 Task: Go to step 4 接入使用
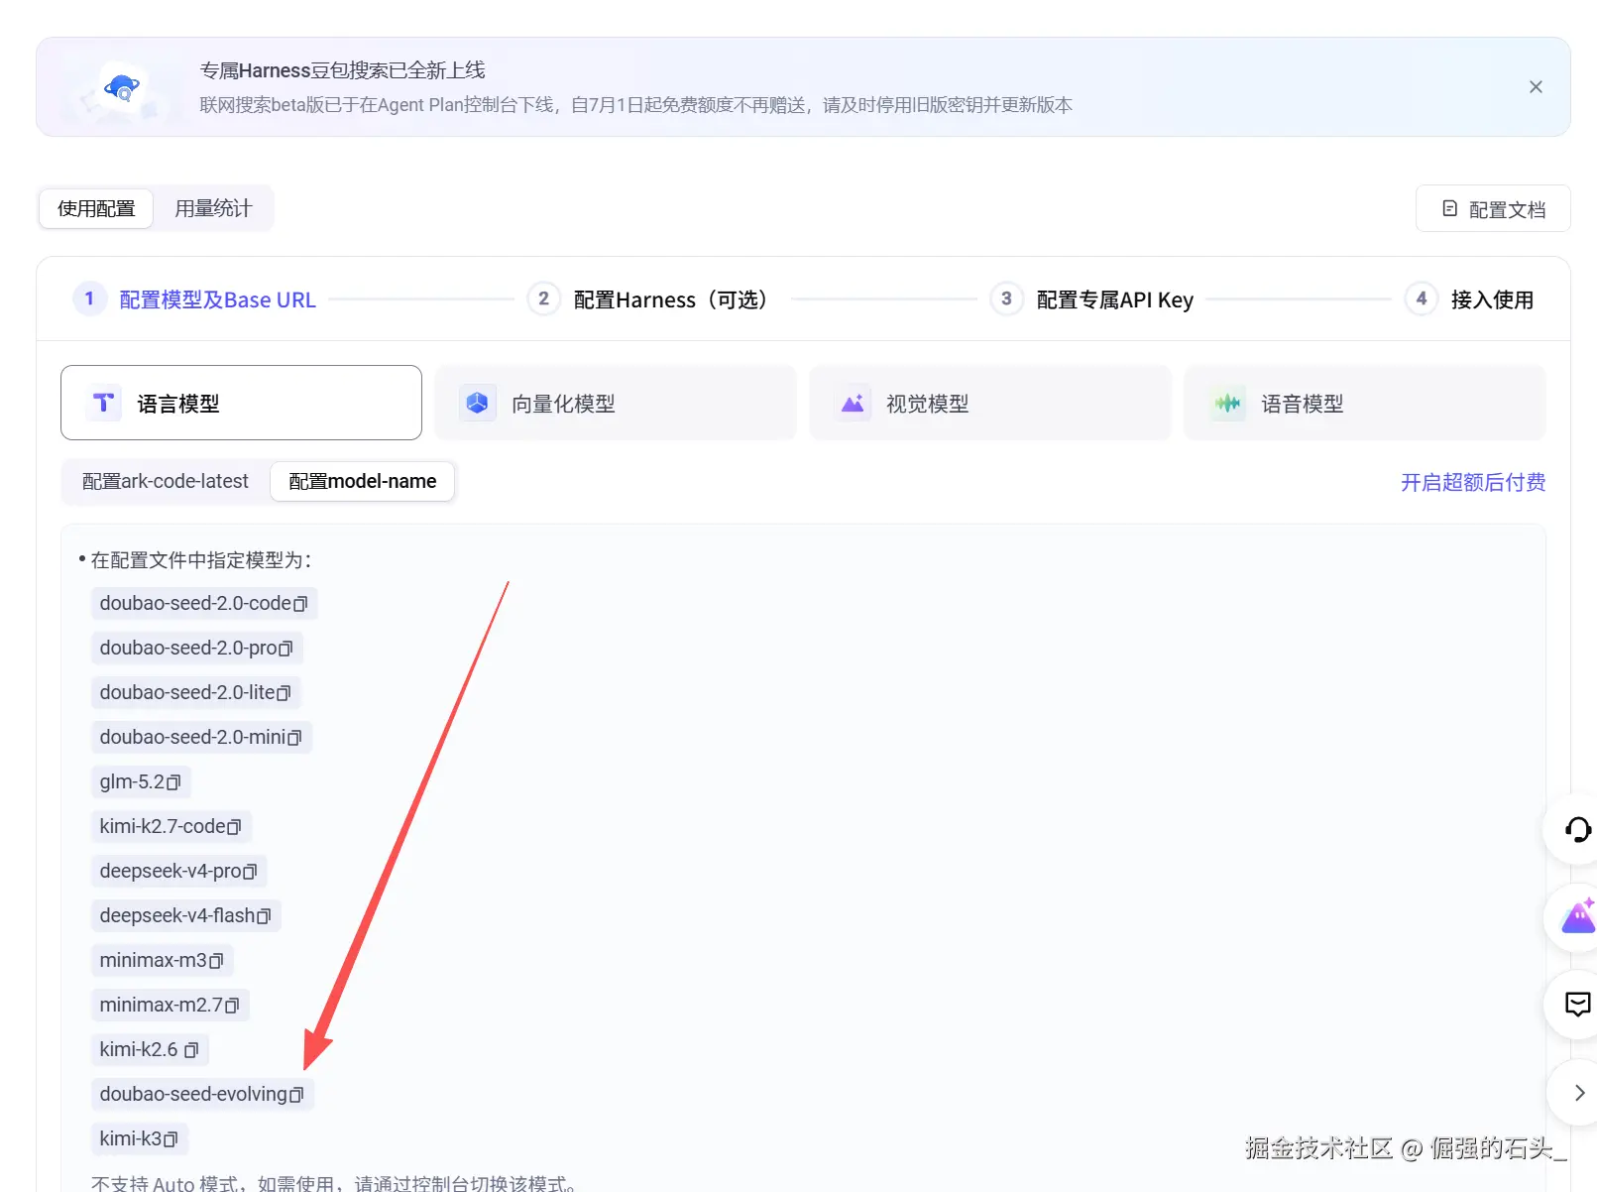click(x=1470, y=299)
